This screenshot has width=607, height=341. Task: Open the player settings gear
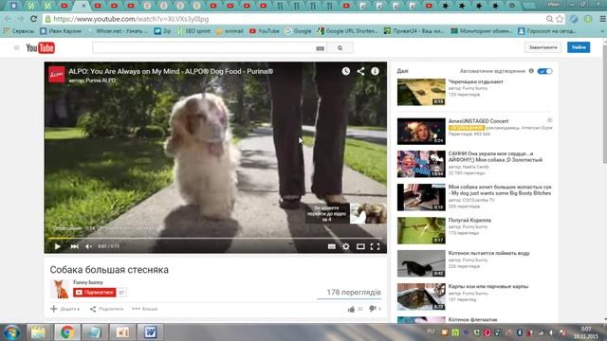coord(345,246)
